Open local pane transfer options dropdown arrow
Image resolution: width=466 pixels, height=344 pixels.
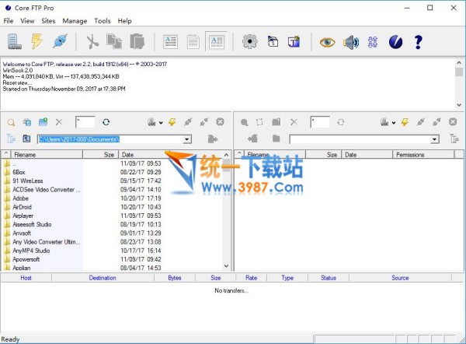point(161,123)
